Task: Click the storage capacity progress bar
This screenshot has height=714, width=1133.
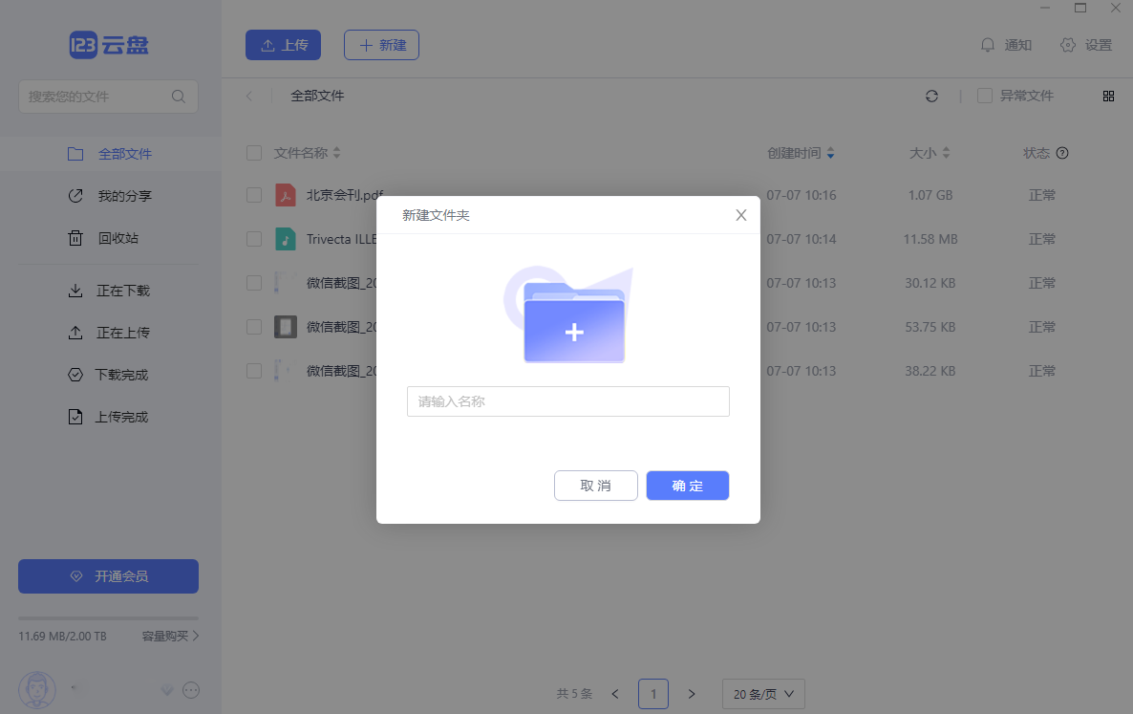Action: tap(108, 619)
